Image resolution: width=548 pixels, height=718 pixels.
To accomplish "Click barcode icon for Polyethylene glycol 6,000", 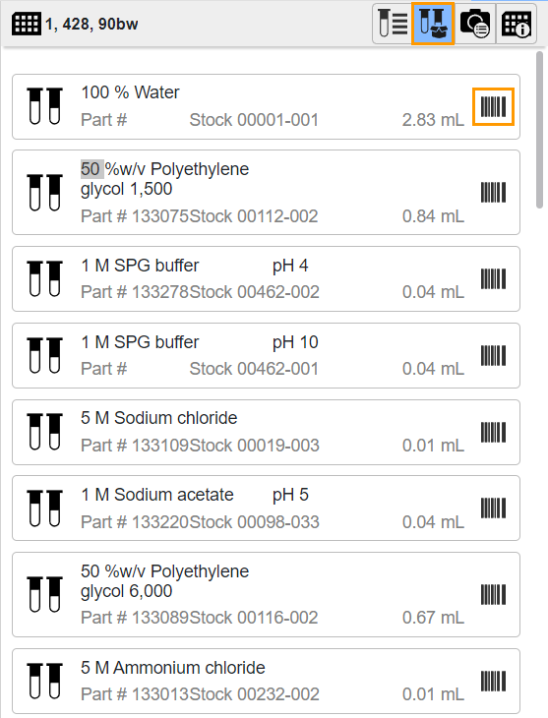I will coord(494,594).
